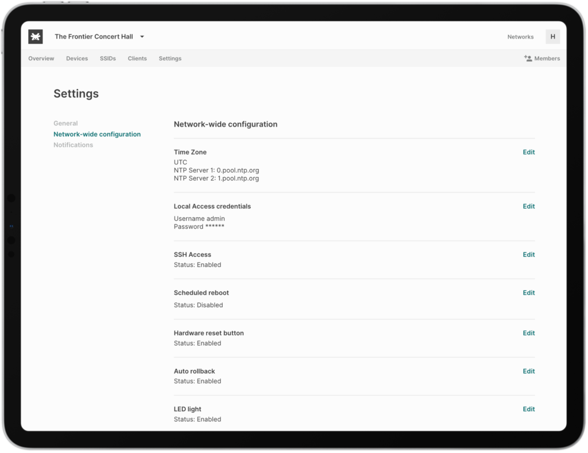Edit the Time Zone setting

(x=528, y=152)
